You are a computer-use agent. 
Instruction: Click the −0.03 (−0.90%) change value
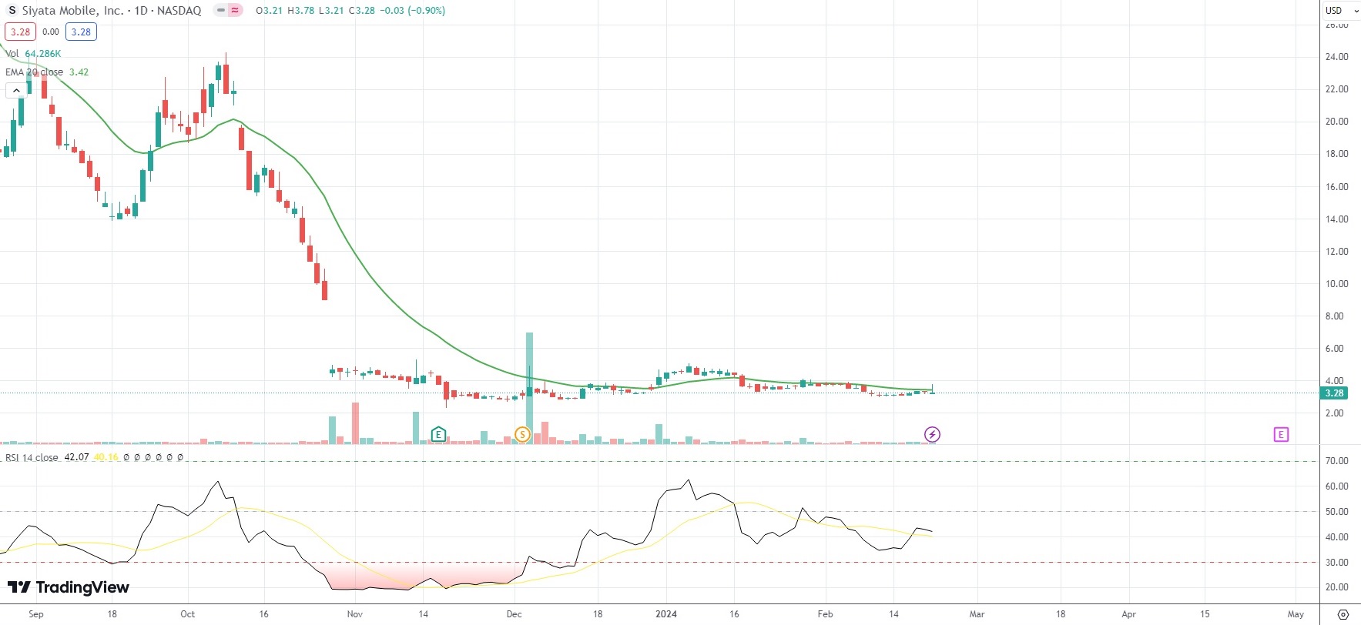412,11
